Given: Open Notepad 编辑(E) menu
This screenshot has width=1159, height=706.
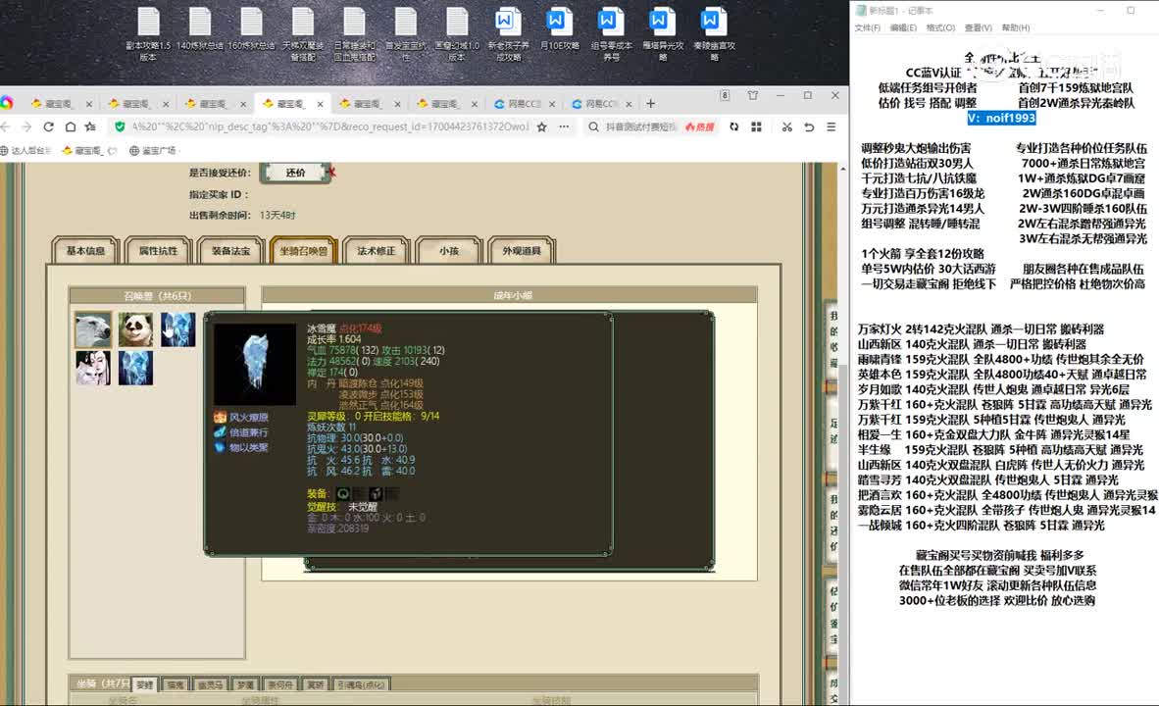Looking at the screenshot, I should 902,27.
